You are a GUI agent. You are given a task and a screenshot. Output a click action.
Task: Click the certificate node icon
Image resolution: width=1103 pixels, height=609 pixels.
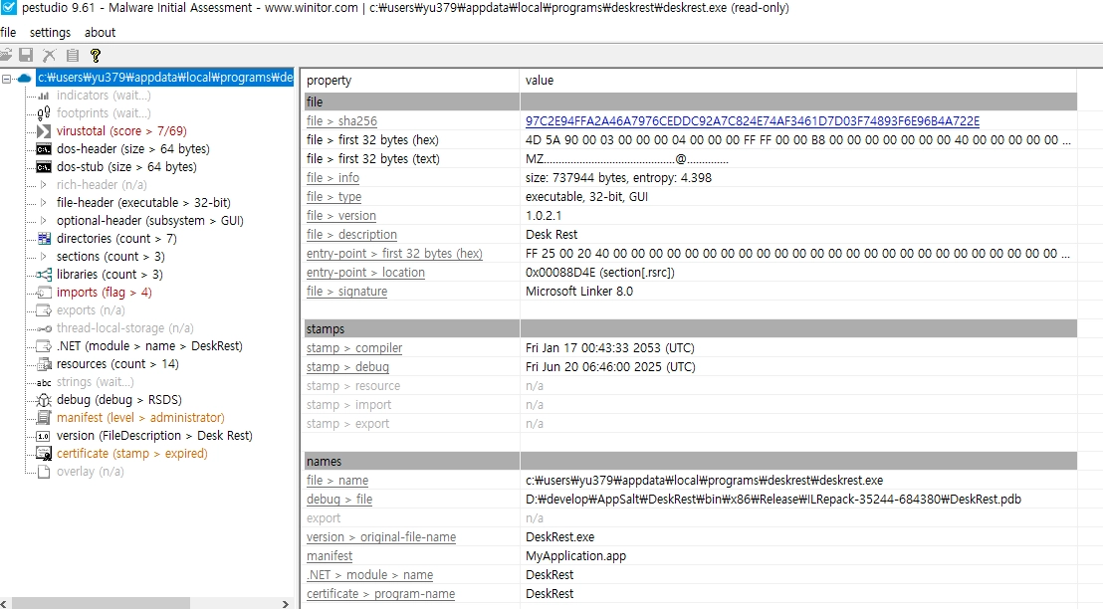click(x=44, y=454)
